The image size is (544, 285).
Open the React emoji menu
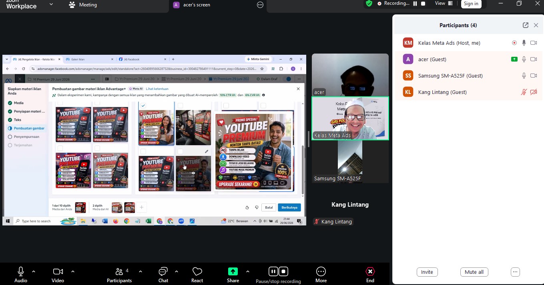pos(197,275)
